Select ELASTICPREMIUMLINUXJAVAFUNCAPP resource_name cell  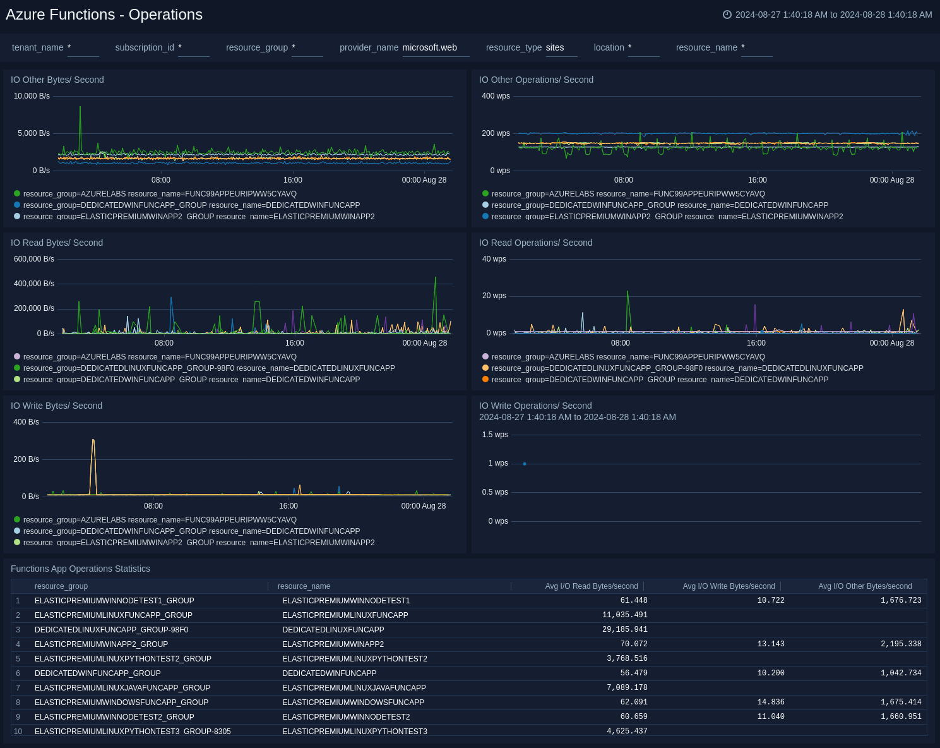point(354,688)
